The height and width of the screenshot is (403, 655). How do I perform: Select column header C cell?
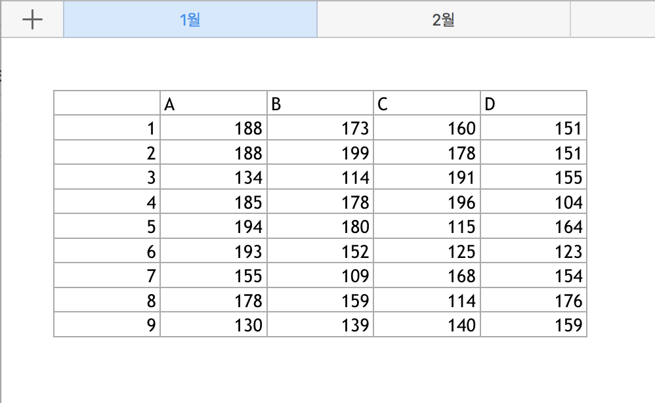(x=427, y=103)
